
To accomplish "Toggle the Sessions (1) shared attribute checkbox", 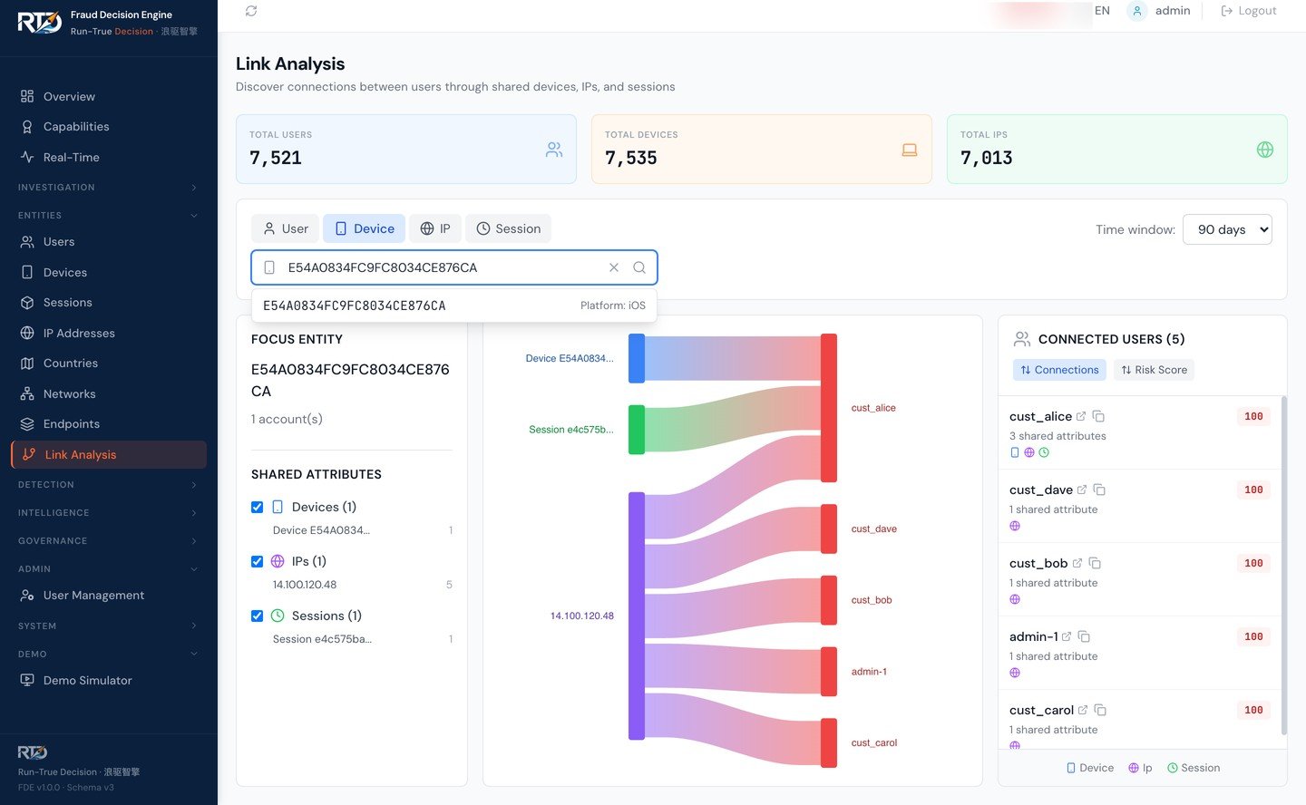I will (x=257, y=616).
